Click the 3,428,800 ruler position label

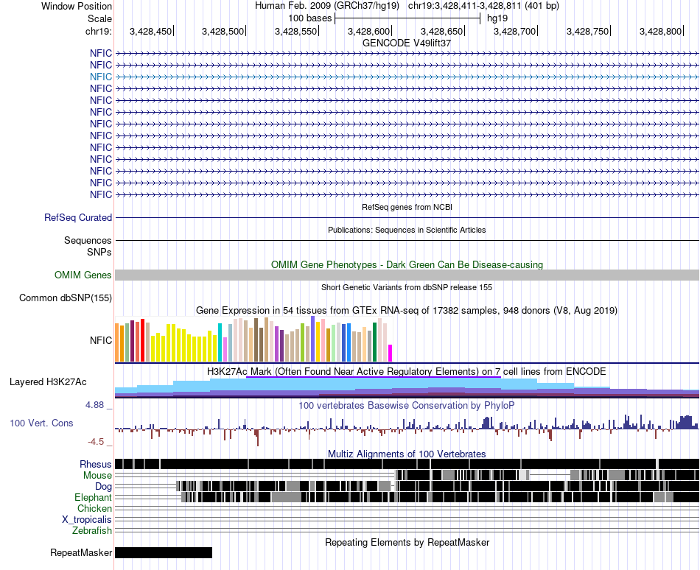pyautogui.click(x=660, y=31)
